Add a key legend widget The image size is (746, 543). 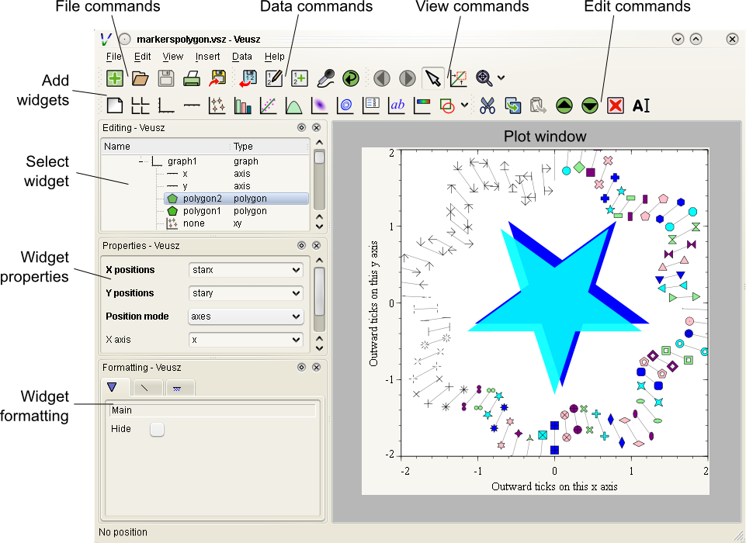point(371,105)
